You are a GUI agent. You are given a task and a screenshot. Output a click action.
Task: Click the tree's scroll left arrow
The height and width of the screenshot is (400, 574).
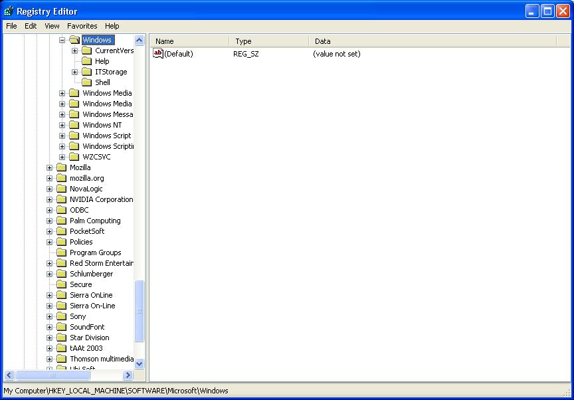pyautogui.click(x=9, y=375)
